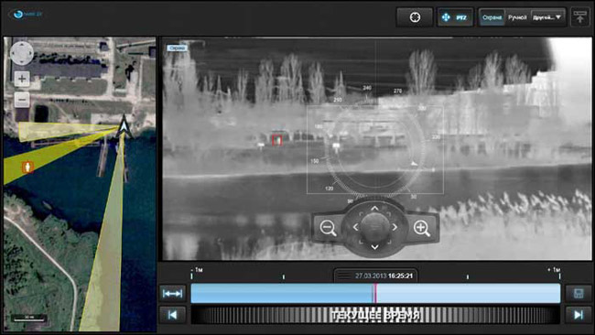Viewport: 595px width, 335px height.
Task: Click the camera arrow marker on map
Action: point(124,127)
